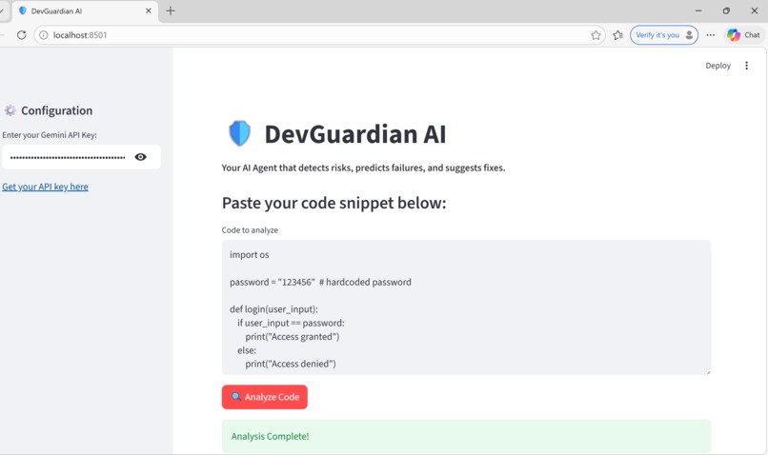
Task: Open the Get your API key here link
Action: click(45, 187)
